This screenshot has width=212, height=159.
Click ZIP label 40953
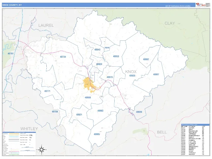pyautogui.click(x=116, y=56)
